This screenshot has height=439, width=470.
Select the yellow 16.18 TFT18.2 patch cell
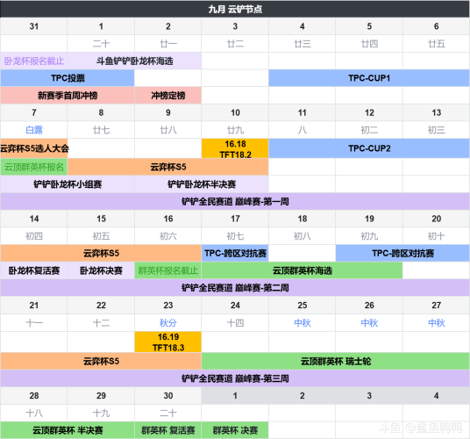[235, 148]
